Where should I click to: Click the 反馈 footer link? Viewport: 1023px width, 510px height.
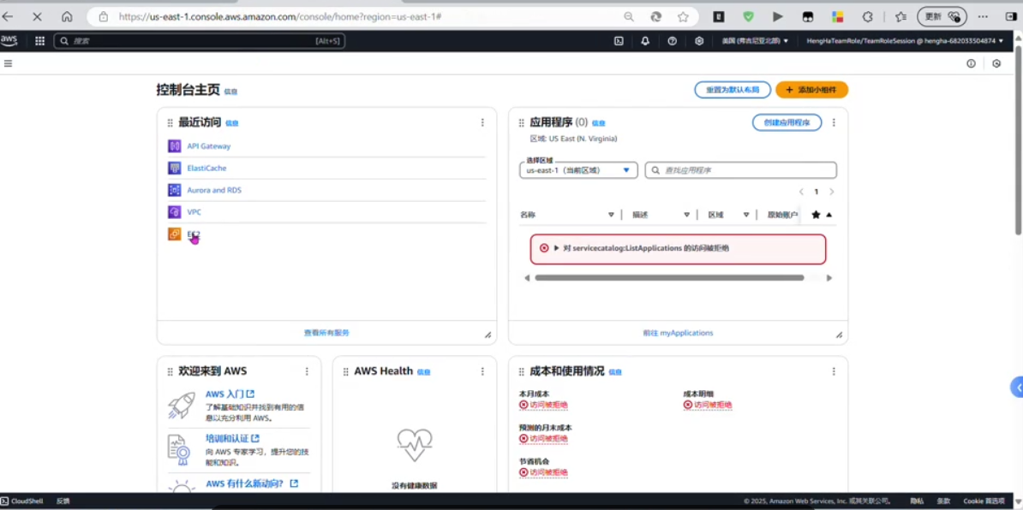coord(63,501)
